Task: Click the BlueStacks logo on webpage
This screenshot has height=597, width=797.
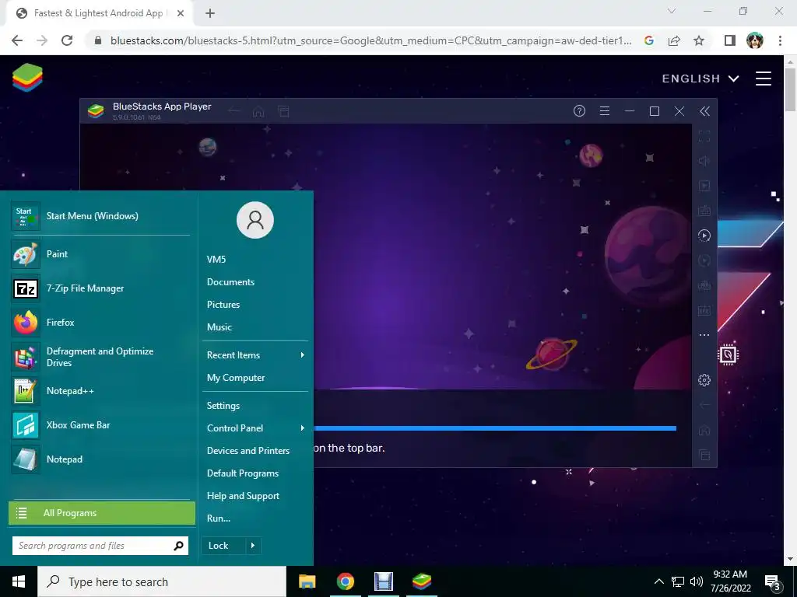Action: 27,79
